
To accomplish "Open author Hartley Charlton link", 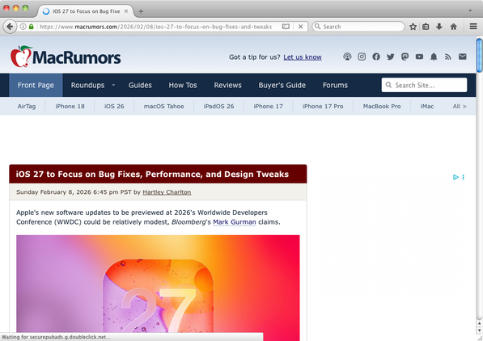I will pos(167,192).
